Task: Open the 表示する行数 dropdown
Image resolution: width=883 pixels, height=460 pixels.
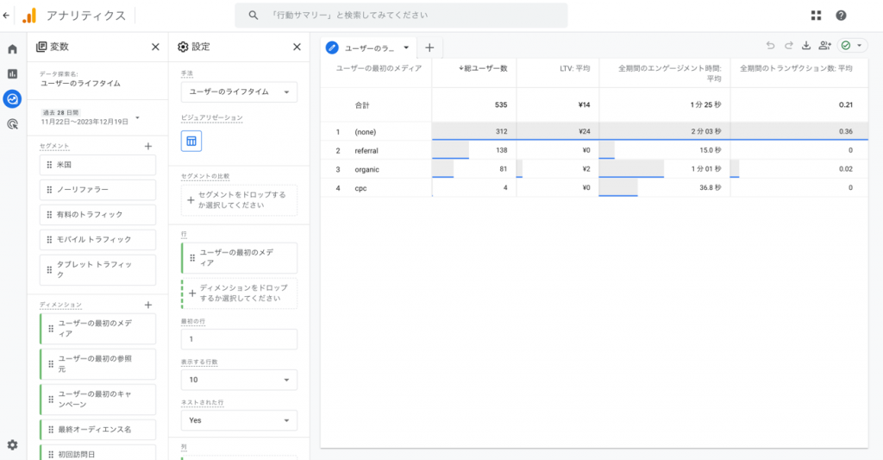Action: [x=239, y=380]
